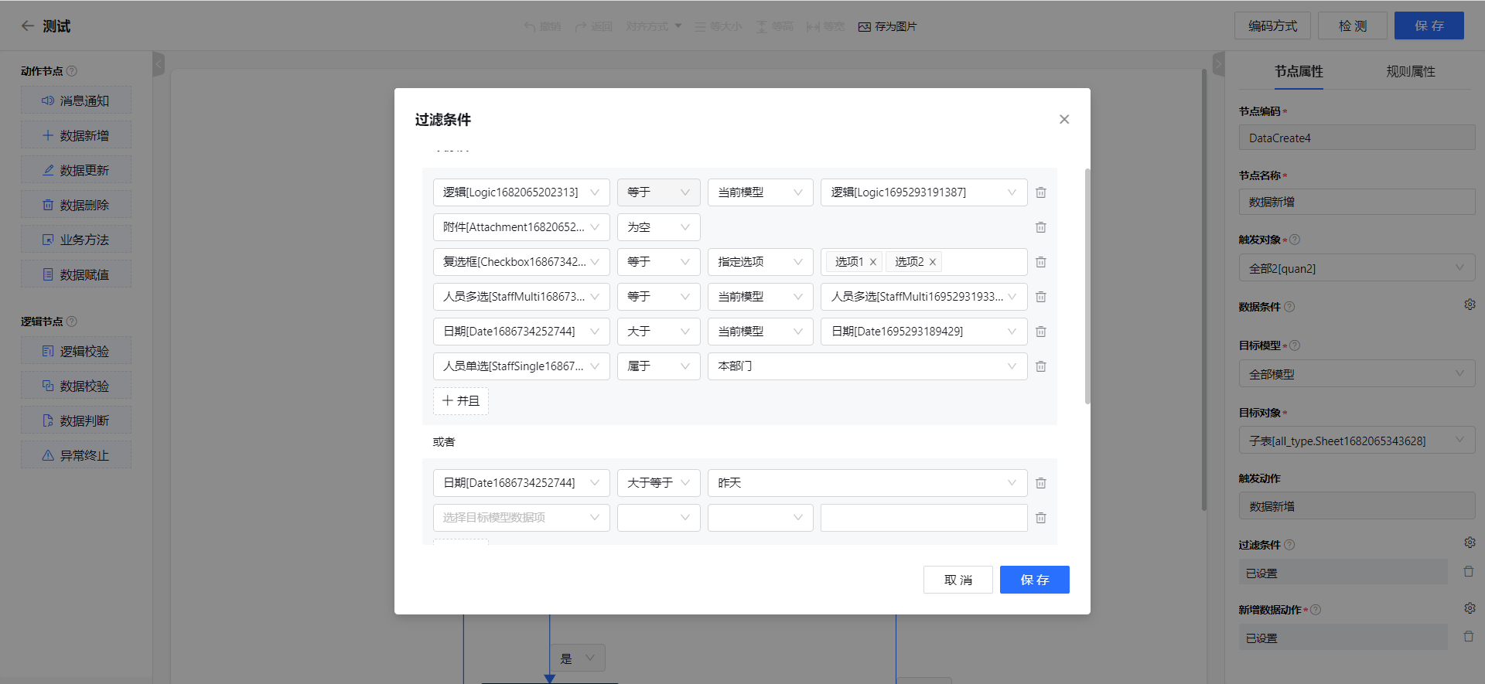Change the 为空 operator dropdown
1485x684 pixels.
click(659, 227)
